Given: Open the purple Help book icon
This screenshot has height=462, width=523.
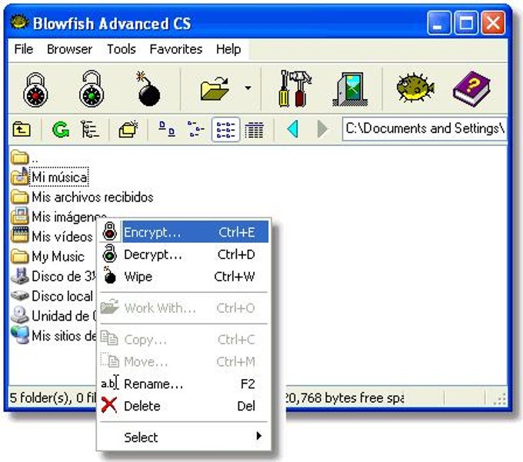Looking at the screenshot, I should click(471, 88).
